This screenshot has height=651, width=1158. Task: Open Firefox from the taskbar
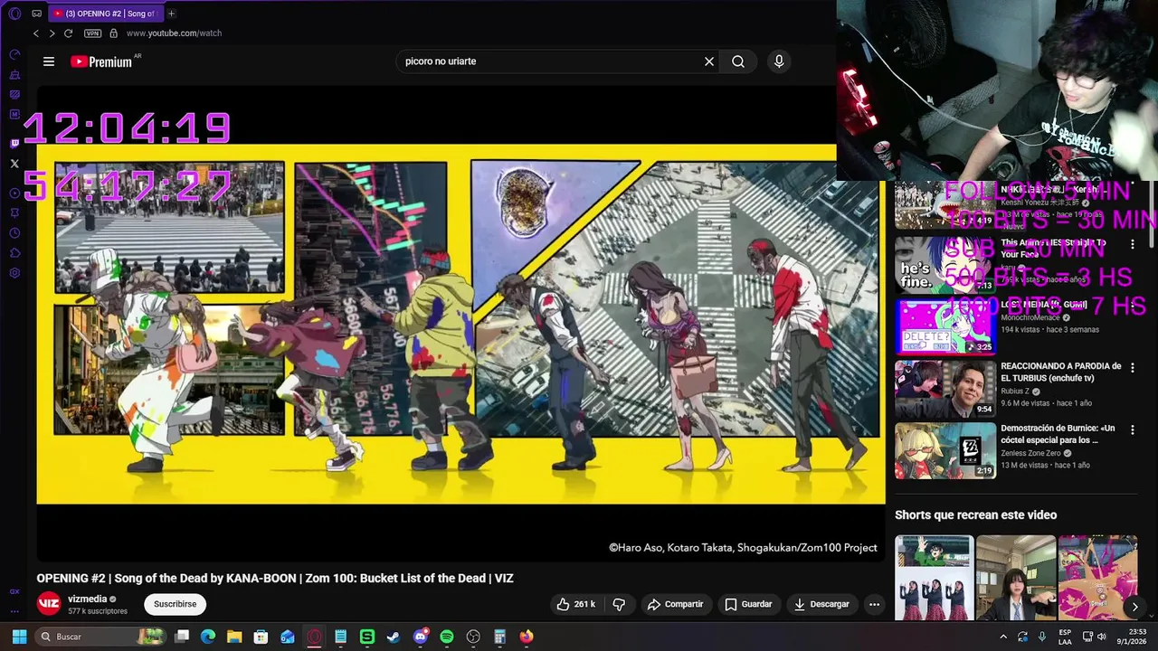(527, 637)
